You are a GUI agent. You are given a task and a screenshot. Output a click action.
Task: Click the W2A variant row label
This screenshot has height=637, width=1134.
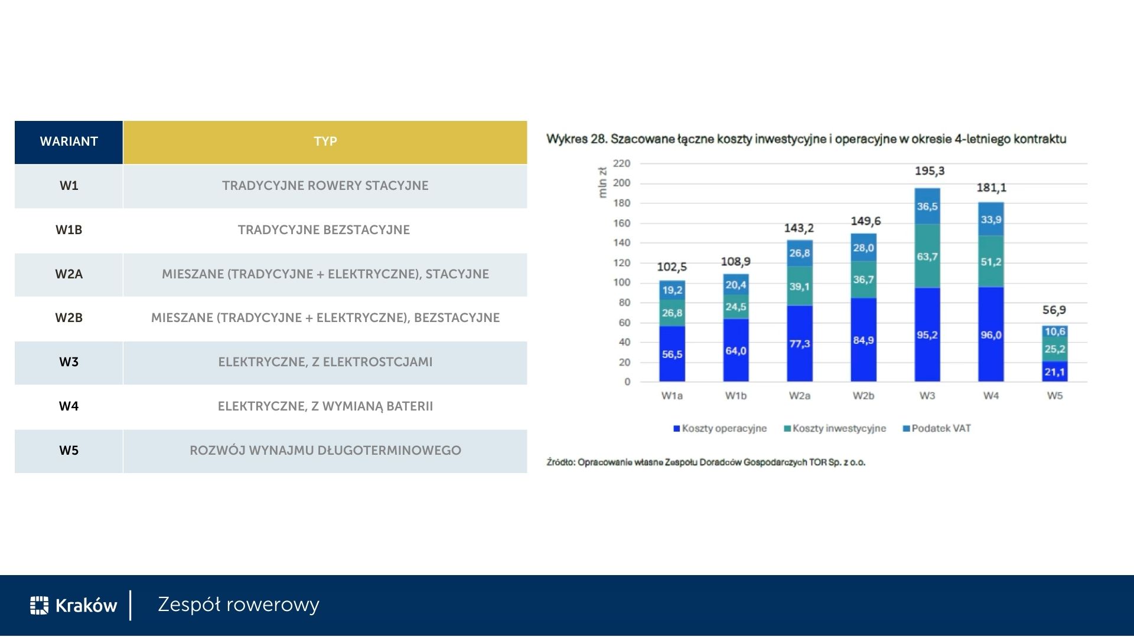(69, 274)
